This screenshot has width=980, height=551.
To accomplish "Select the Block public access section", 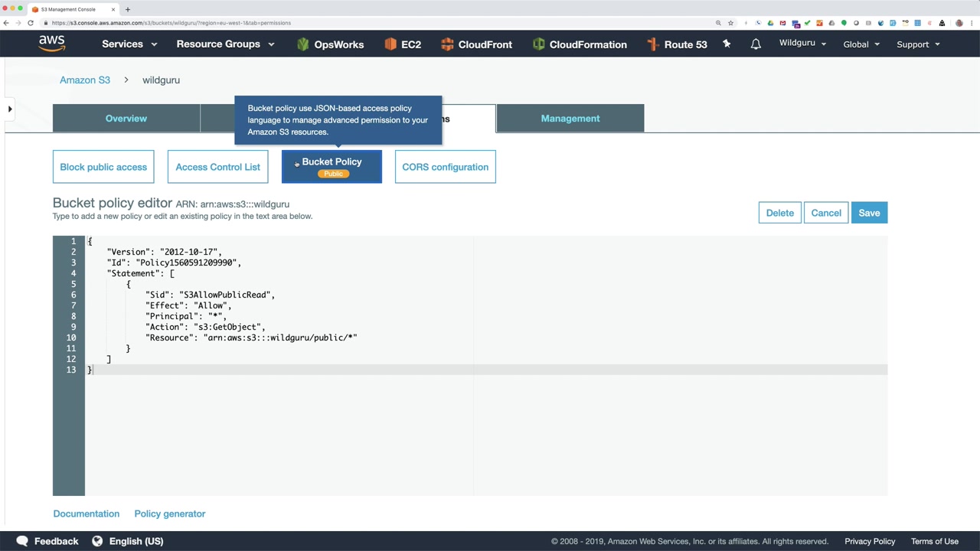I will (x=103, y=167).
